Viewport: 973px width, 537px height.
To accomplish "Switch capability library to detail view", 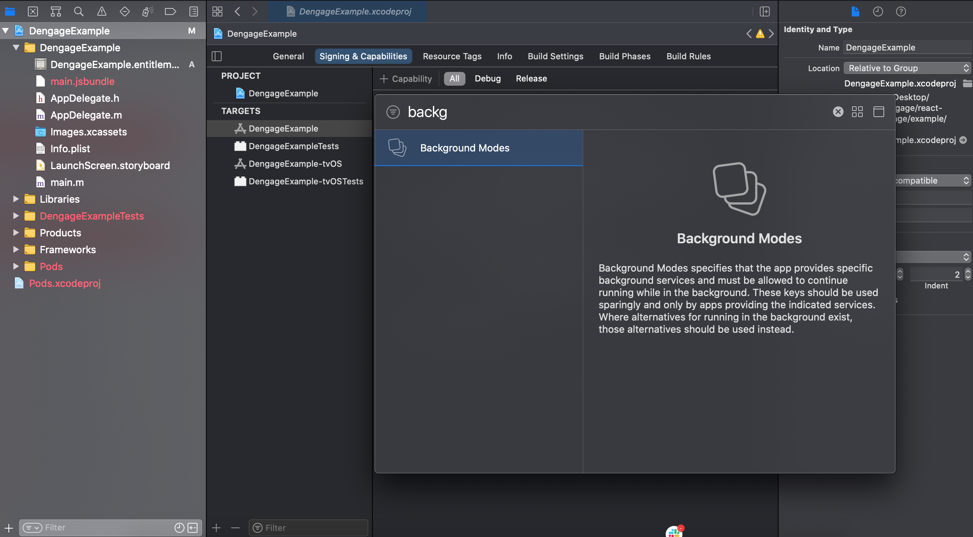I will pyautogui.click(x=879, y=112).
